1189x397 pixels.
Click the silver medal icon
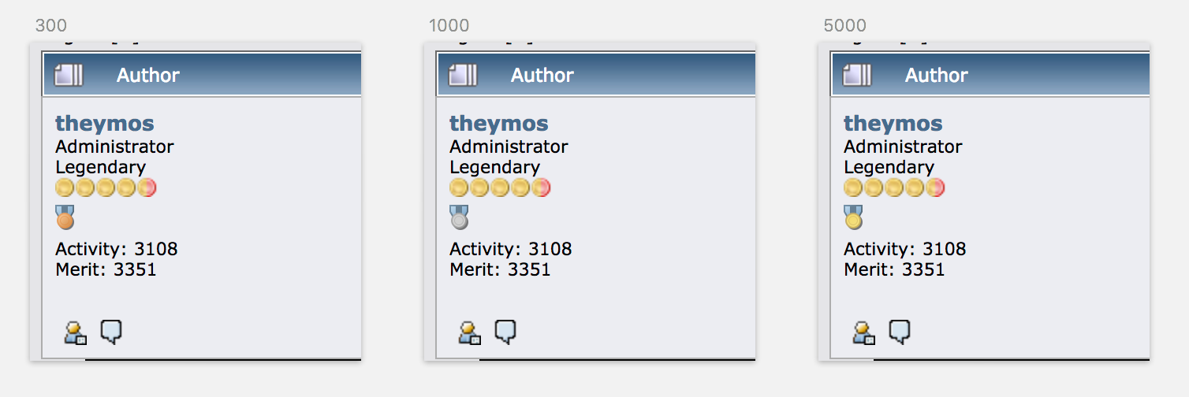[460, 217]
